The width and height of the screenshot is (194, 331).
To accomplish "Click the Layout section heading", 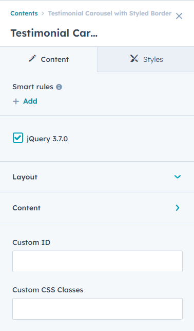I will pos(25,177).
